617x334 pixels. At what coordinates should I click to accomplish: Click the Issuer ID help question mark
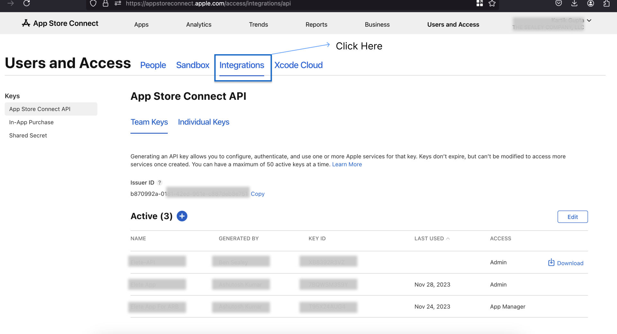pos(160,183)
